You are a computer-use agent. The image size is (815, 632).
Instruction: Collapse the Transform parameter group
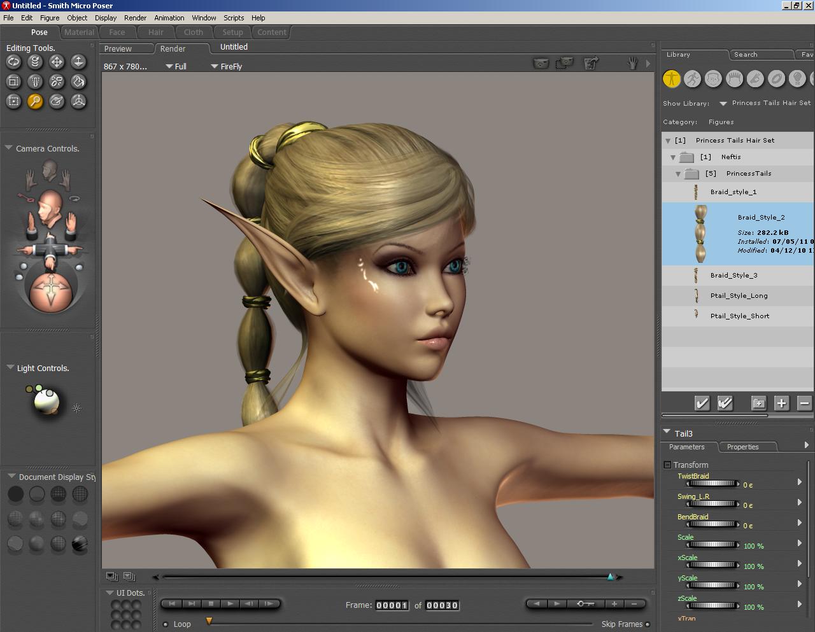pyautogui.click(x=667, y=465)
